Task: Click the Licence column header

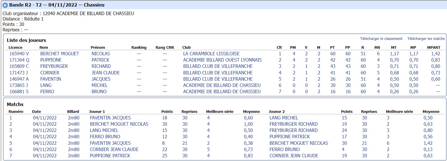Action: point(15,47)
